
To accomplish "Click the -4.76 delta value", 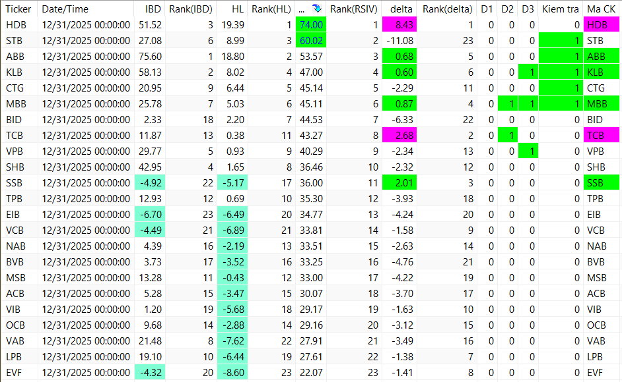I will pos(402,261).
